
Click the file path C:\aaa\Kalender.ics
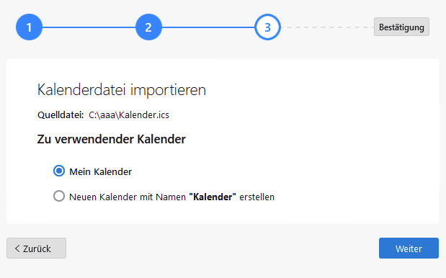click(129, 115)
